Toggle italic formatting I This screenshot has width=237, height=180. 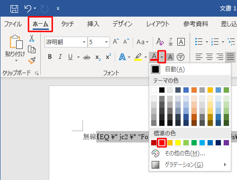(x=60, y=57)
